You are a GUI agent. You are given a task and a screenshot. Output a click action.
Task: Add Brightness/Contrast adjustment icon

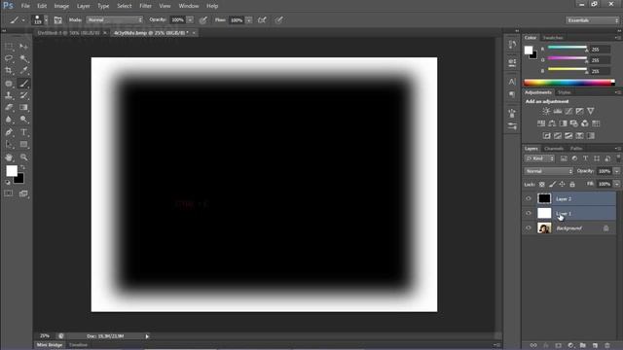pyautogui.click(x=547, y=111)
